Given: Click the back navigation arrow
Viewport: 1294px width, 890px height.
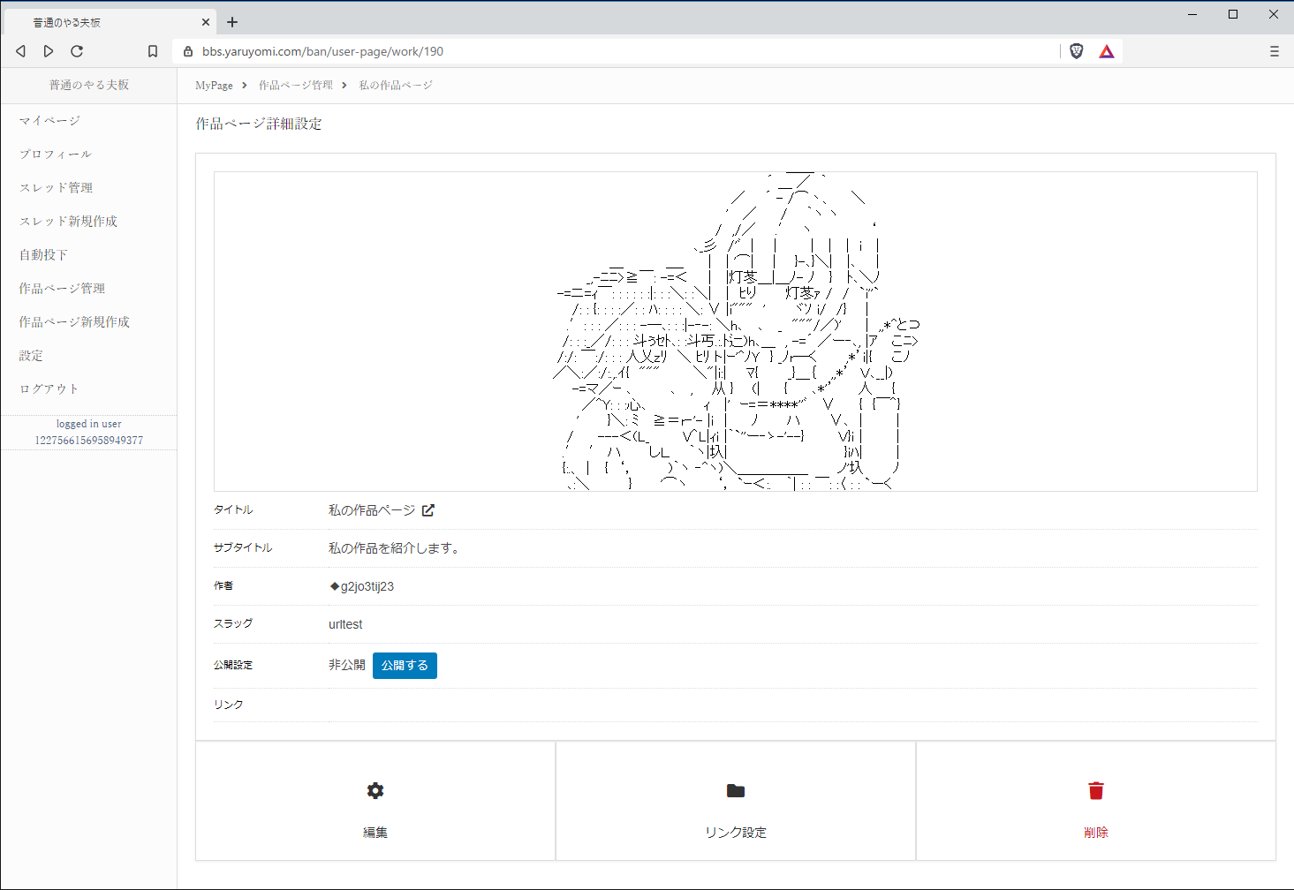Looking at the screenshot, I should click(19, 51).
